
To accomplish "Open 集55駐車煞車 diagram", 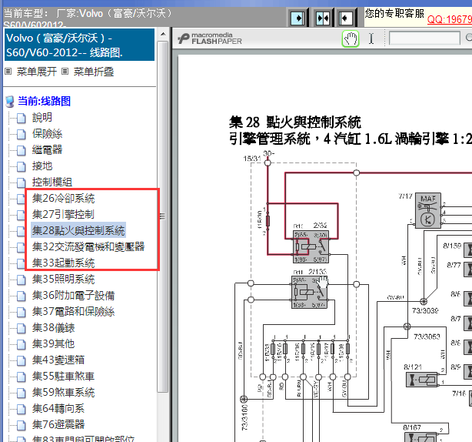I will coord(64,377).
